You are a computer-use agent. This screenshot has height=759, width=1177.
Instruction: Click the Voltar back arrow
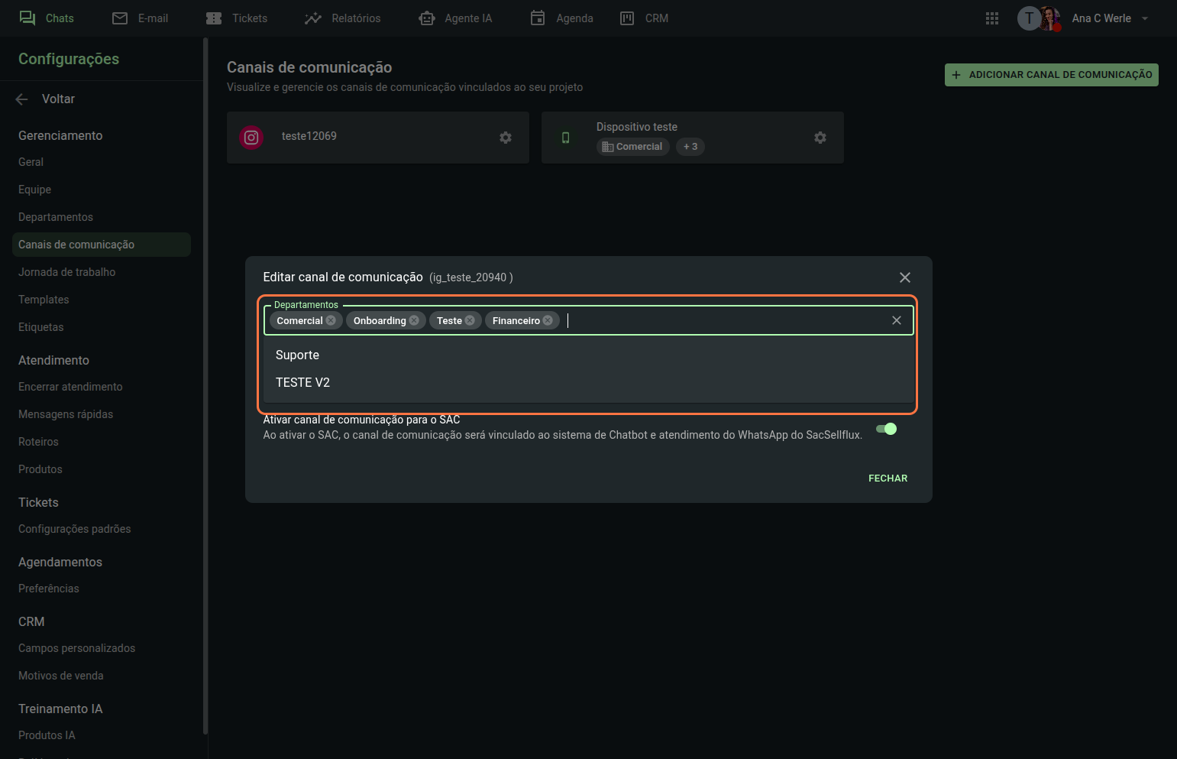pos(22,99)
